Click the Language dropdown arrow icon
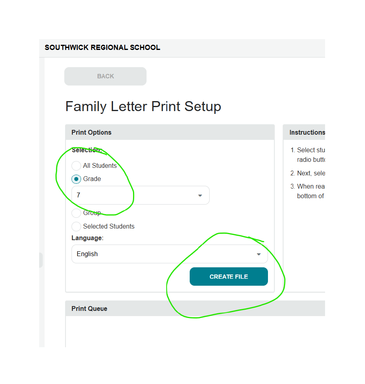Image resolution: width=365 pixels, height=384 pixels. click(258, 255)
